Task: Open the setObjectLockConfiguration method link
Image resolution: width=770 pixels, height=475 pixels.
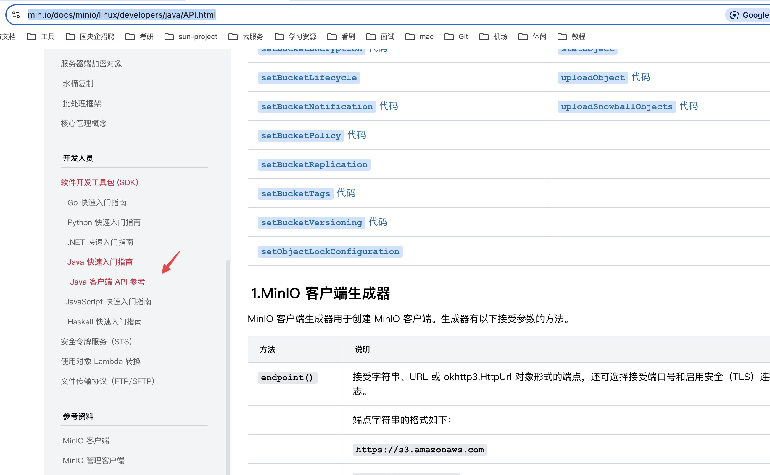Action: click(x=330, y=252)
